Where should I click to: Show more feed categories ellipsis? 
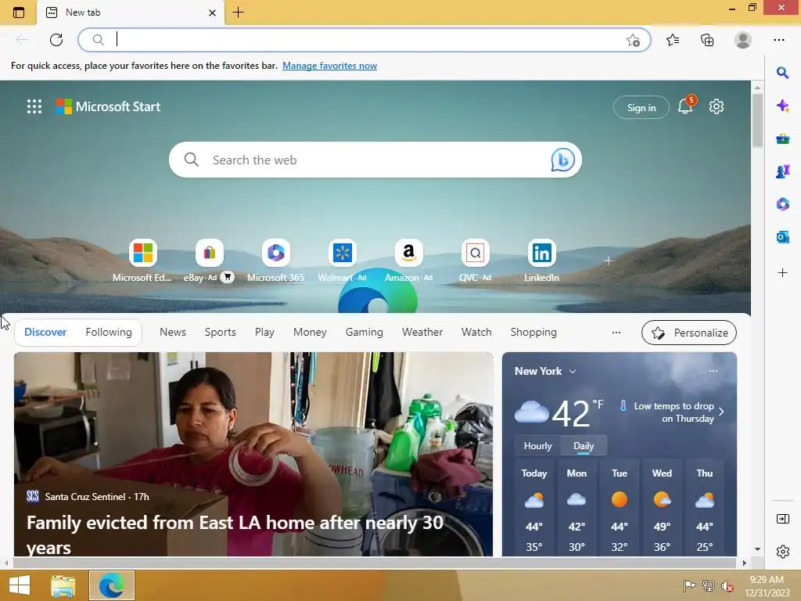tap(616, 333)
